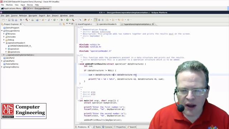
Task: Toggle fold of comment above addAndPrintResults
Action: coord(78,55)
